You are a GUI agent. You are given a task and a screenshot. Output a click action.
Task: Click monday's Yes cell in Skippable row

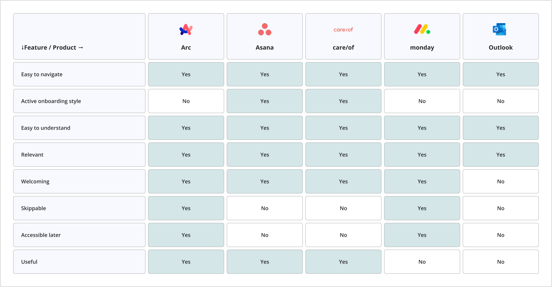[x=422, y=208]
